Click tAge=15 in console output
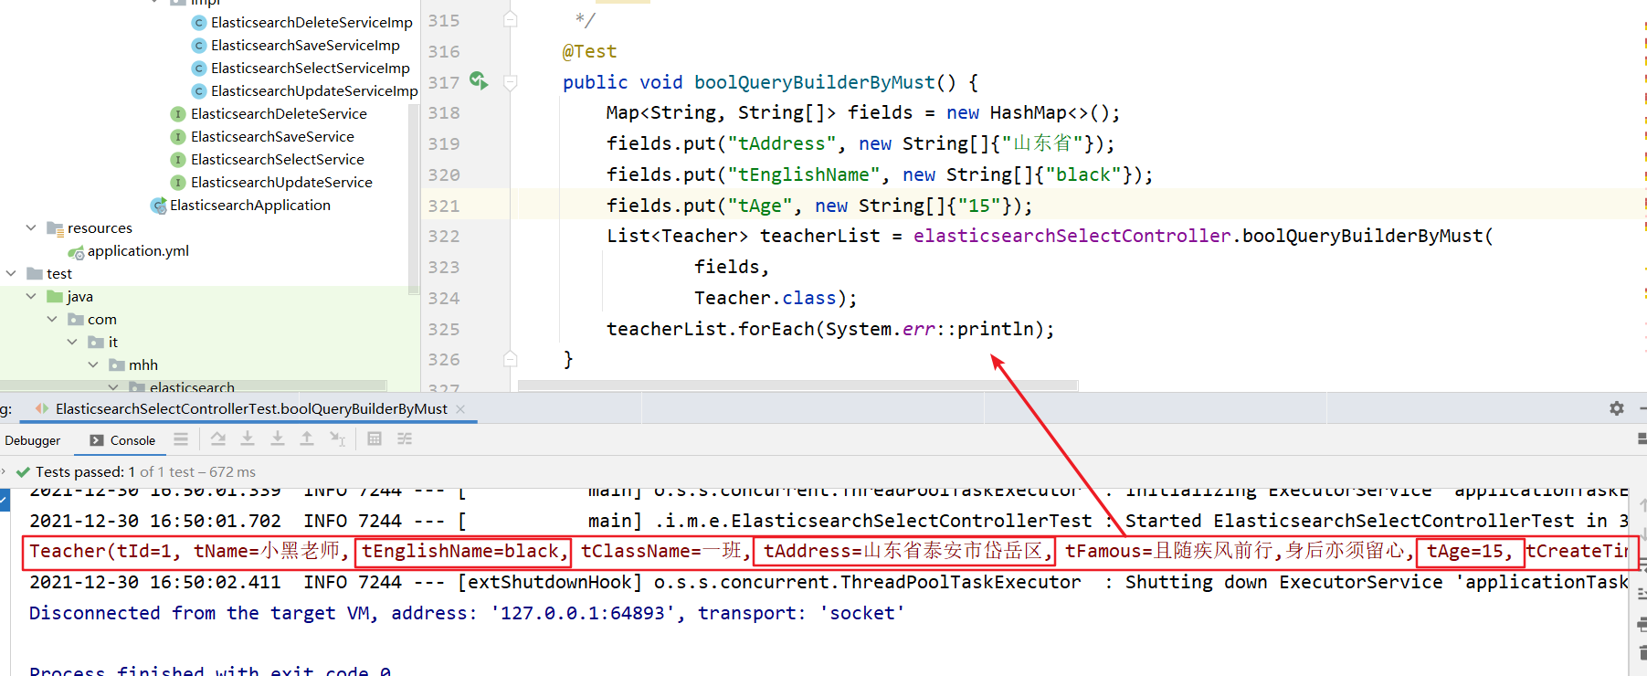Screen dimensions: 1647x676 [1470, 551]
